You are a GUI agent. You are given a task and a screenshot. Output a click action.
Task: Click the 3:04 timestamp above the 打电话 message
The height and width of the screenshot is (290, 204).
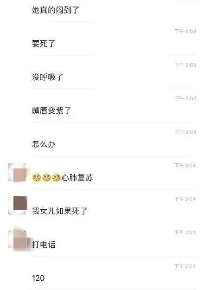point(185,232)
